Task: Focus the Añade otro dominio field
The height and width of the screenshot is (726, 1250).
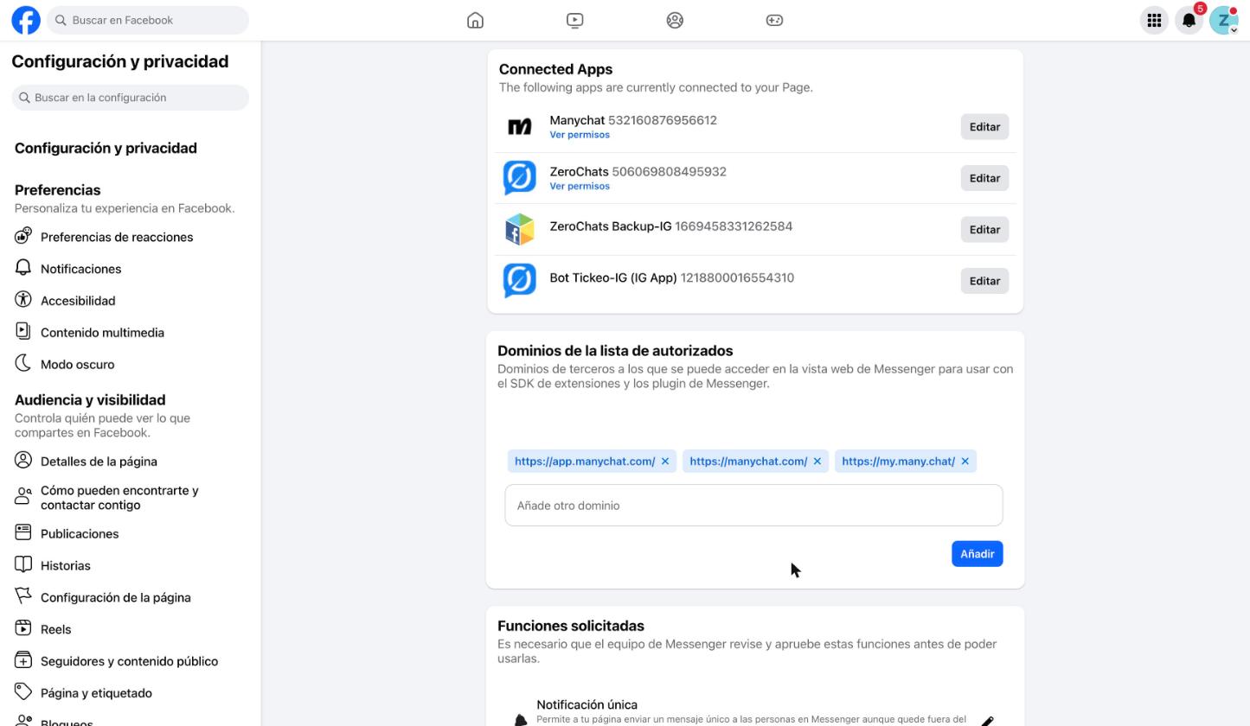Action: pos(753,506)
